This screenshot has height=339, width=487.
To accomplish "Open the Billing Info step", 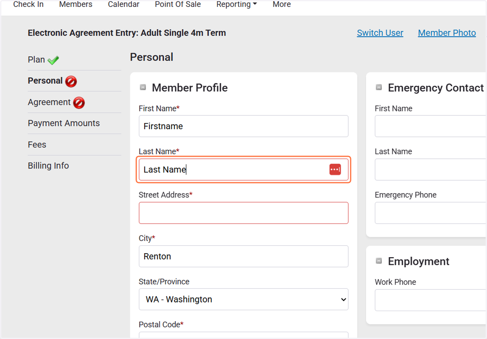I will pos(48,166).
